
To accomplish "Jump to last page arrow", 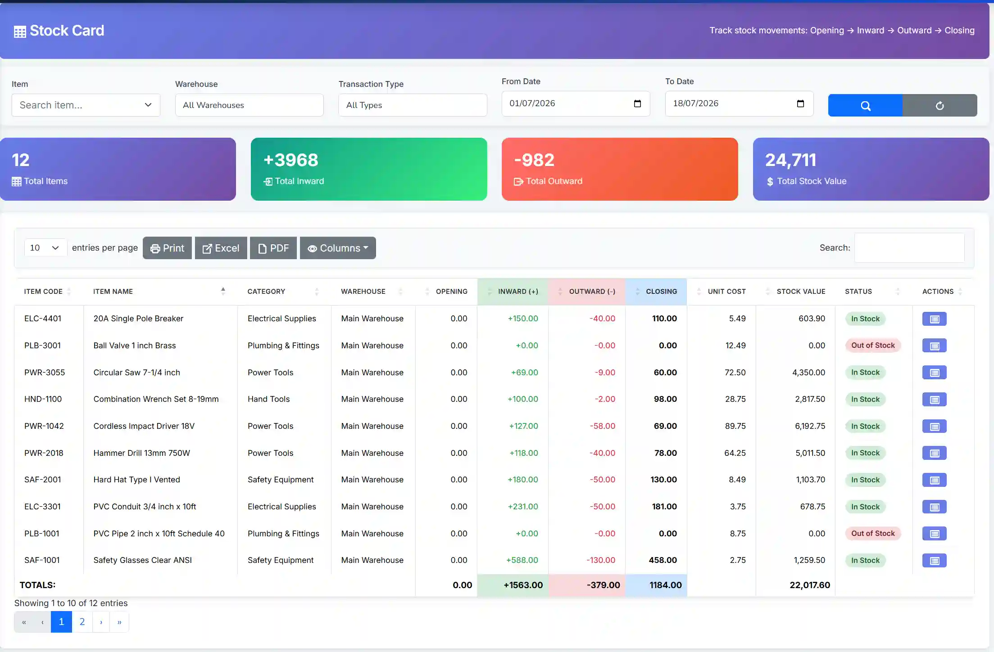I will [119, 622].
